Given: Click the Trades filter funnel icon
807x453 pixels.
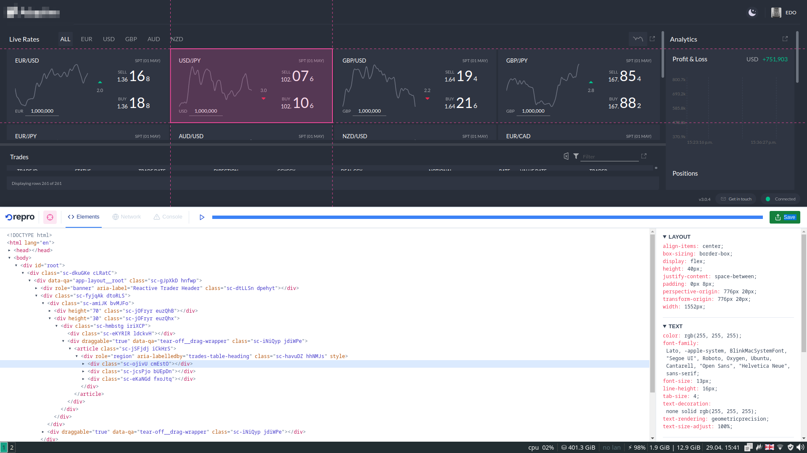Looking at the screenshot, I should tap(576, 156).
